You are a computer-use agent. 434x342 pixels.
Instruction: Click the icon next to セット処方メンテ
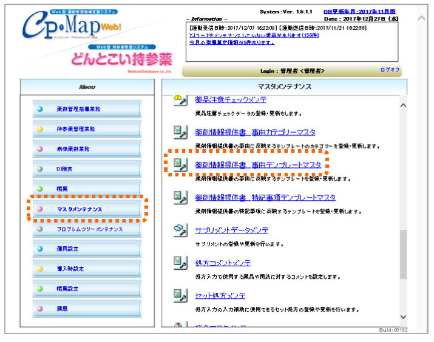pyautogui.click(x=180, y=295)
